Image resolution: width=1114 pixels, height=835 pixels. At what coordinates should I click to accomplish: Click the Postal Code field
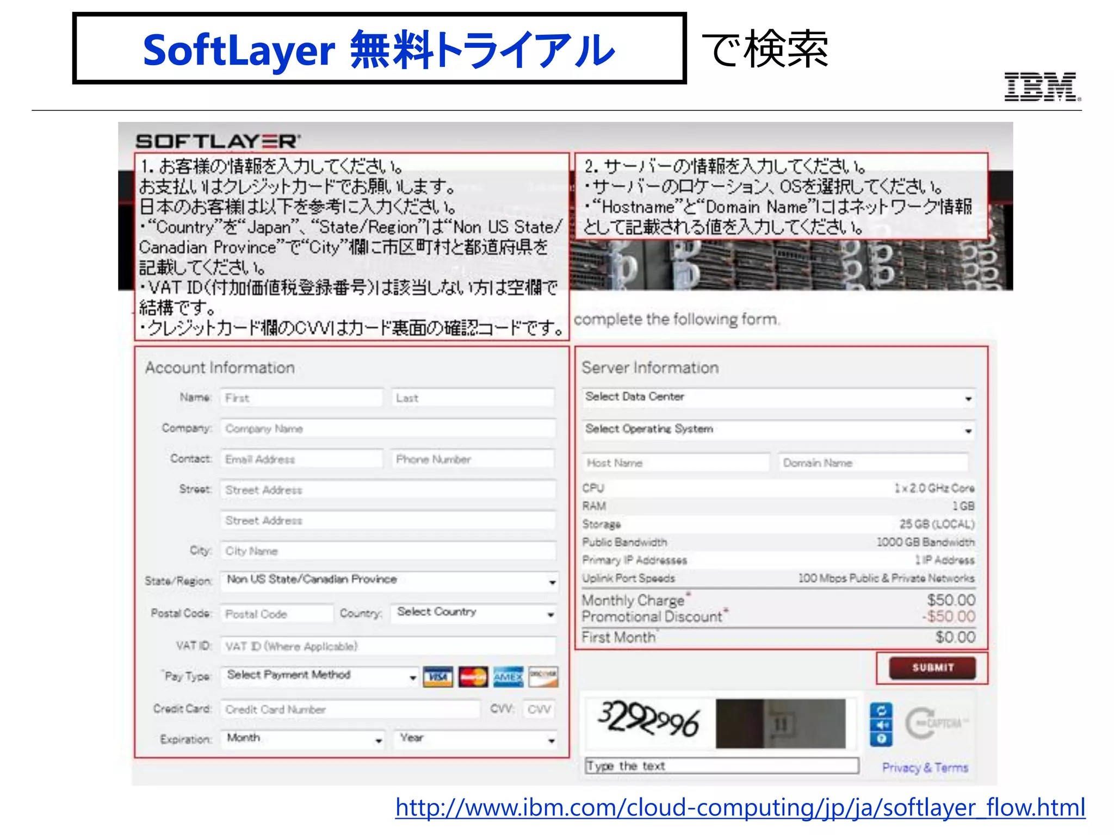point(277,614)
